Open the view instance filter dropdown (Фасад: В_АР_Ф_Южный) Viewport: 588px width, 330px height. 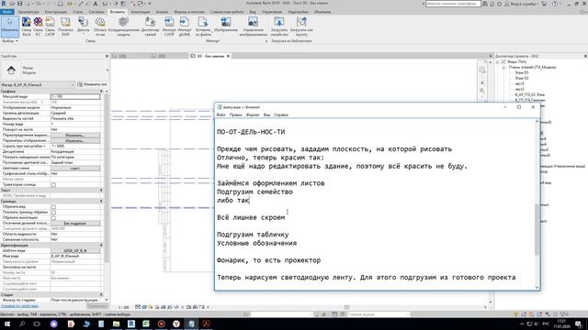(38, 84)
